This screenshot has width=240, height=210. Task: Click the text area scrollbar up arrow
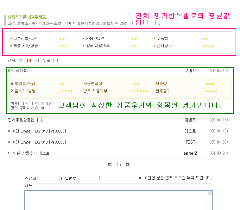210,193
